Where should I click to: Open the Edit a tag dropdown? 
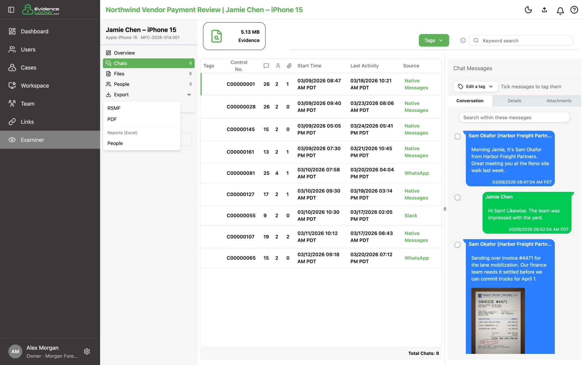[x=475, y=86]
